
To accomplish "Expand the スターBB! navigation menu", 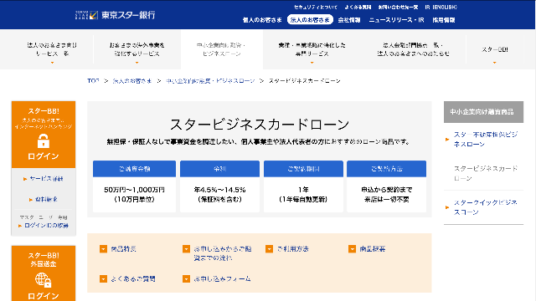I will point(495,50).
